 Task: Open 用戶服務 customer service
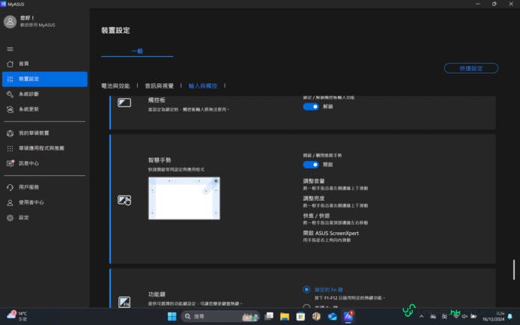[x=28, y=186]
